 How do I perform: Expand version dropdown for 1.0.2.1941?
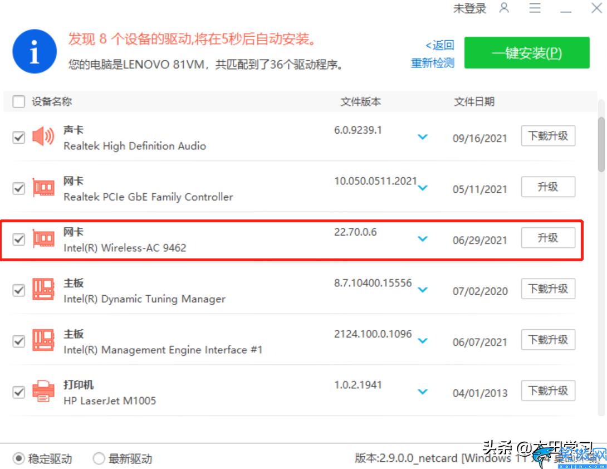click(423, 392)
